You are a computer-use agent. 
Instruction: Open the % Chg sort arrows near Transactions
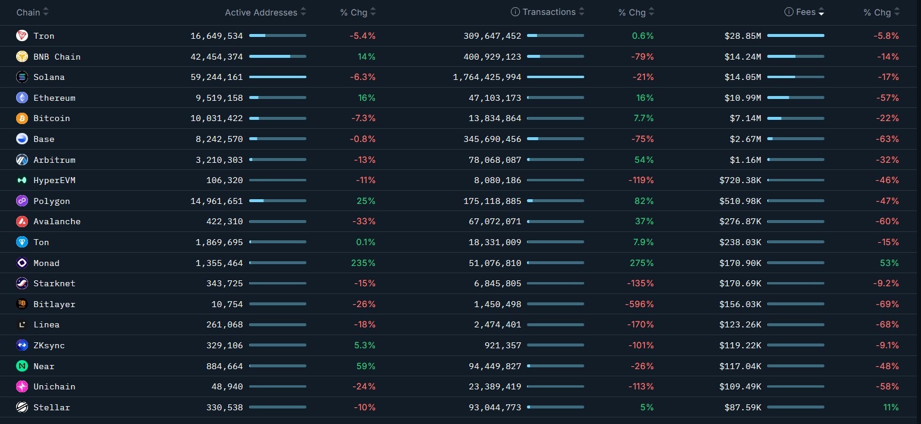pos(652,11)
